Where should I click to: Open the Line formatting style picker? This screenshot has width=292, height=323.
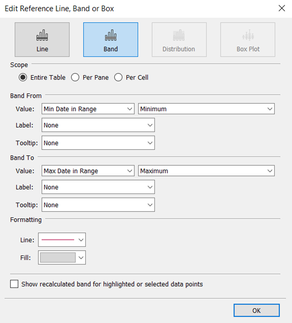click(62, 240)
